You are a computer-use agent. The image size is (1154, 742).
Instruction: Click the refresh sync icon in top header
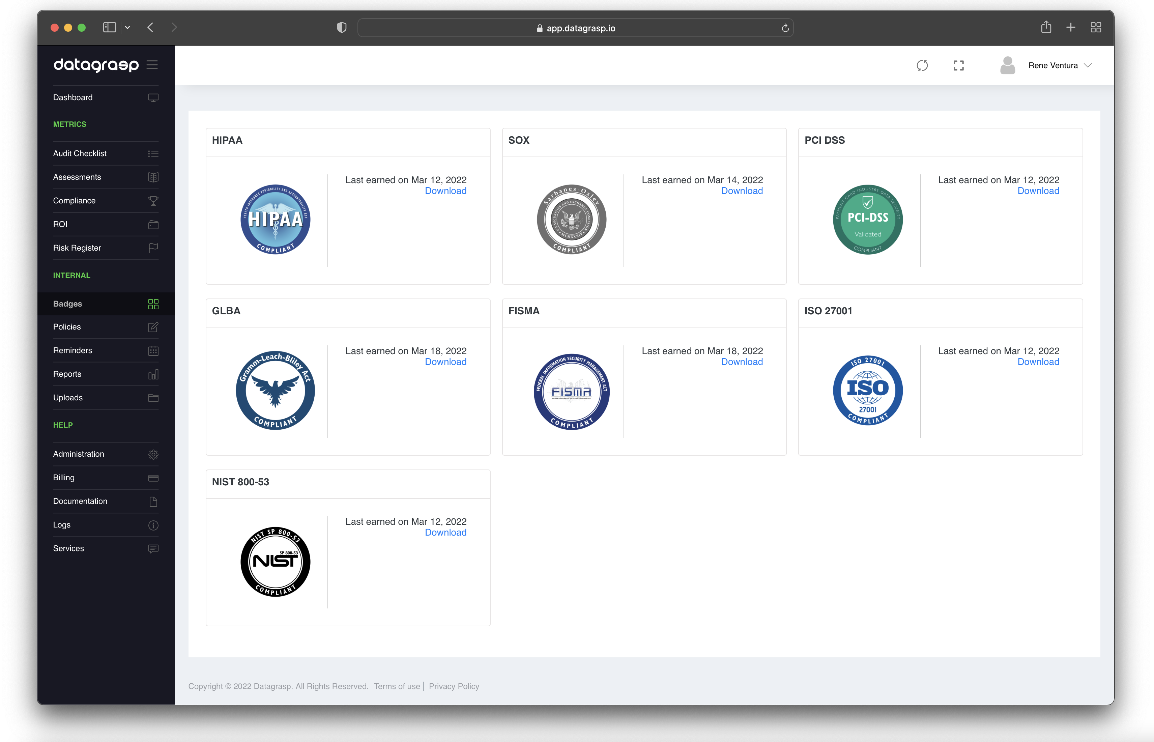(x=922, y=65)
